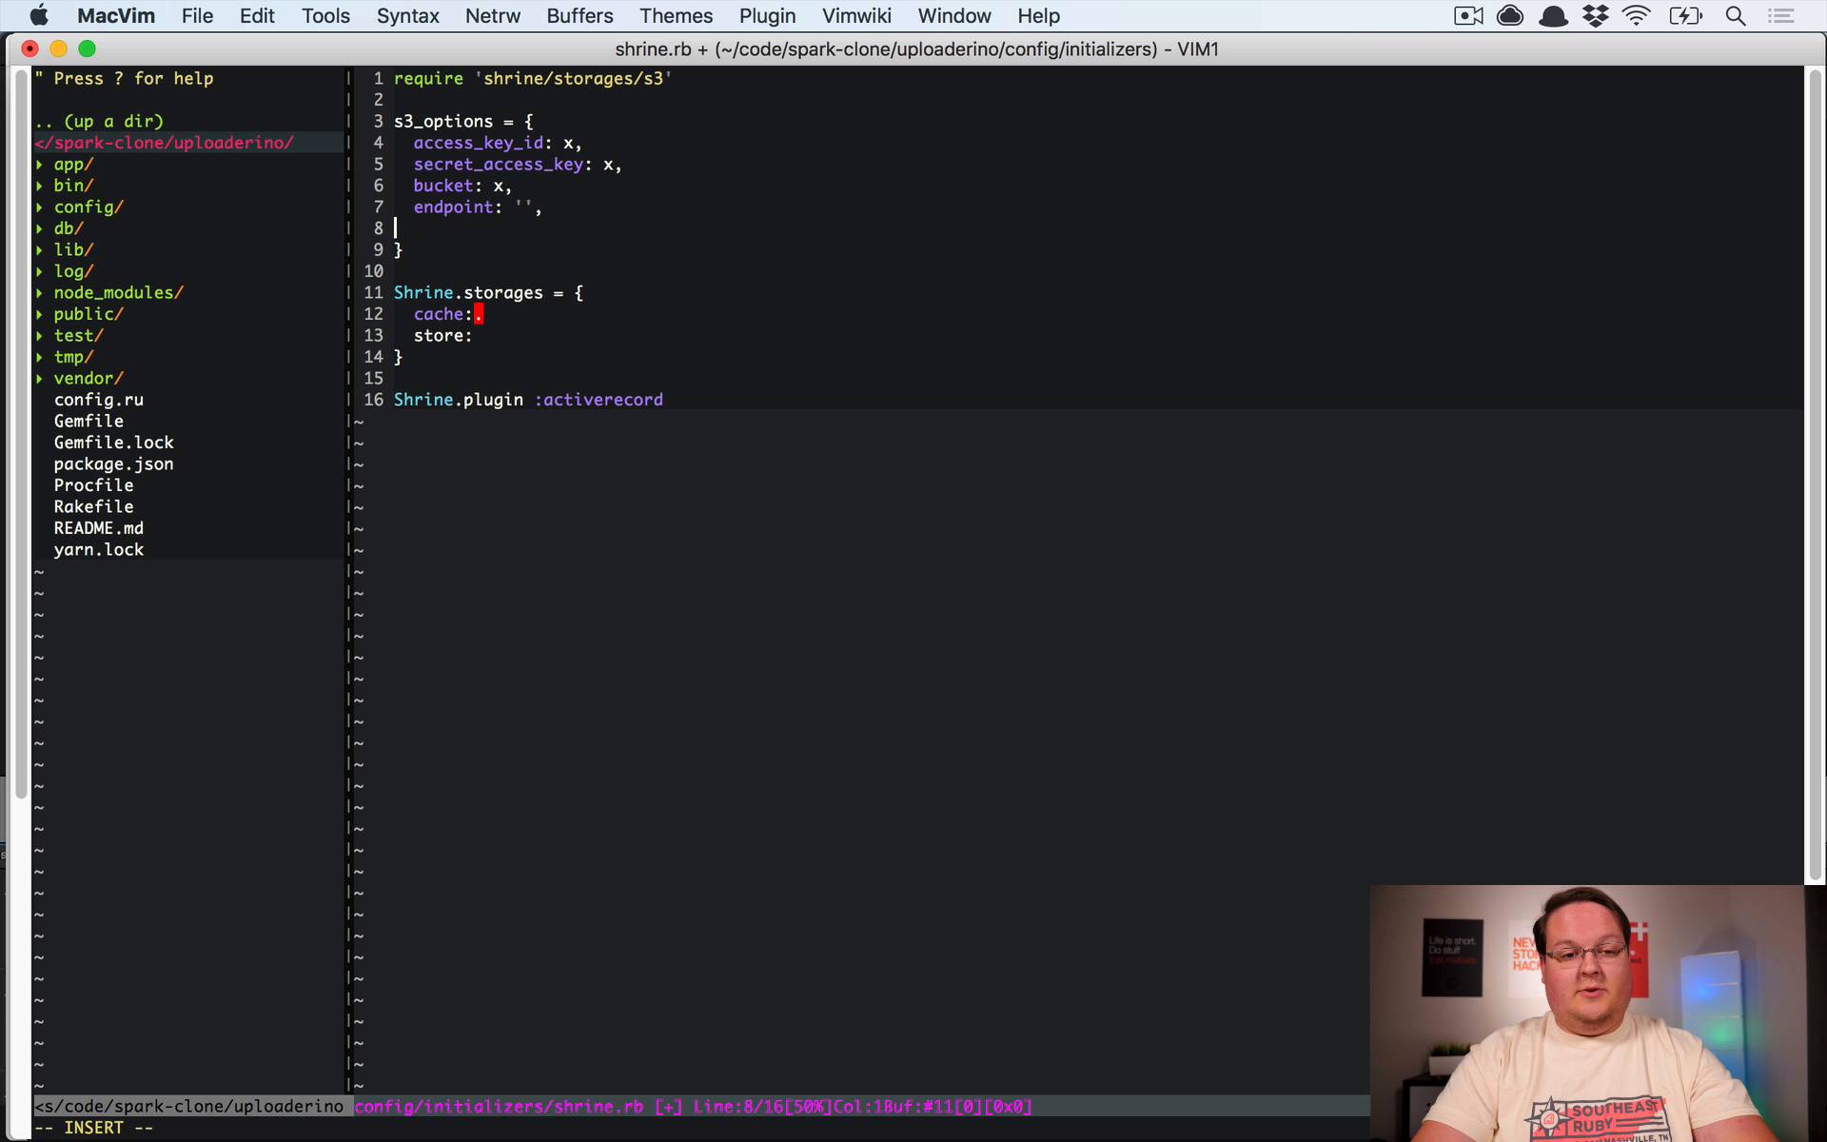Open Spotlight search
Screen dimensions: 1827x1142
click(1736, 15)
